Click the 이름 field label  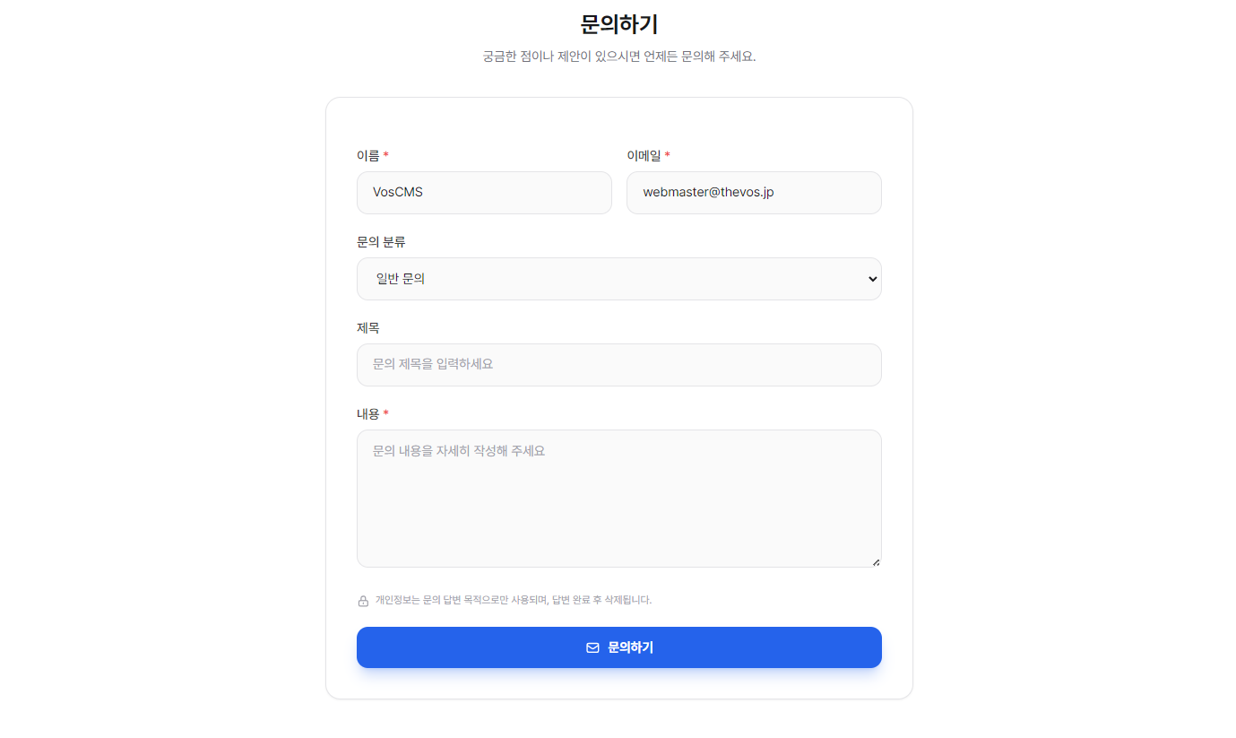368,155
